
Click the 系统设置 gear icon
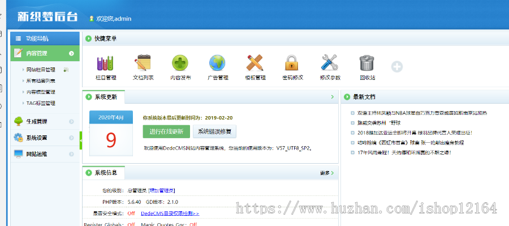pyautogui.click(x=18, y=138)
